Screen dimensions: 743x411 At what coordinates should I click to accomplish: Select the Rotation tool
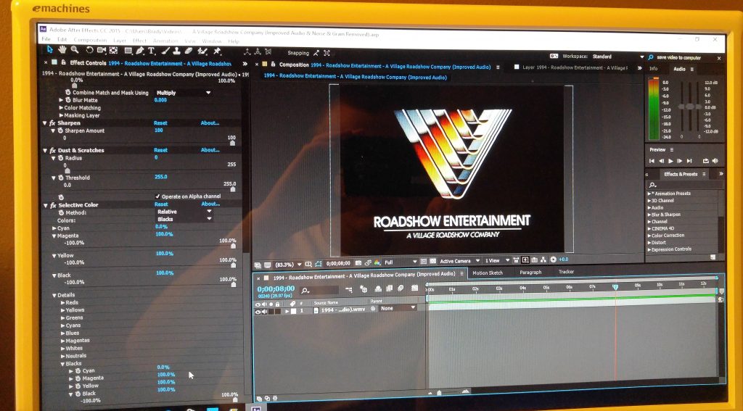[89, 50]
